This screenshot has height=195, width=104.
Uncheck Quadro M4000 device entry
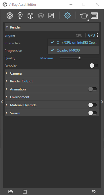(x=74, y=50)
